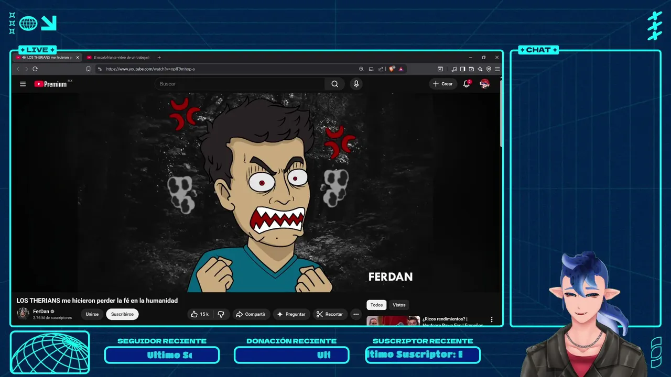Bookmark this page with bookmark icon

[x=88, y=69]
